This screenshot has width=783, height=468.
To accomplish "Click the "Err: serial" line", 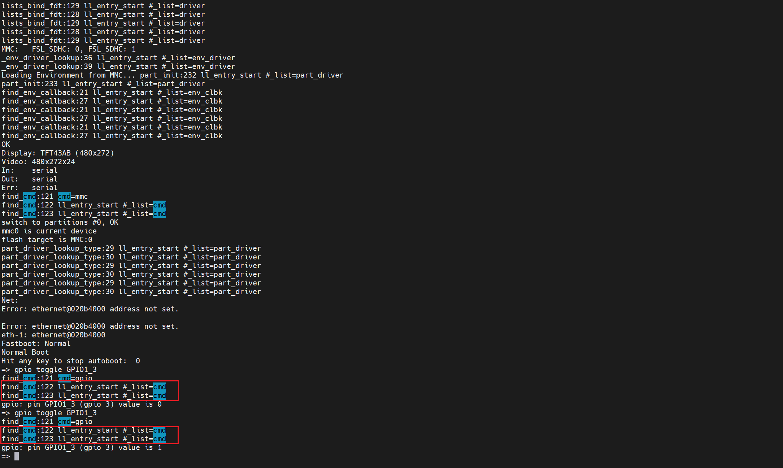I will point(30,188).
